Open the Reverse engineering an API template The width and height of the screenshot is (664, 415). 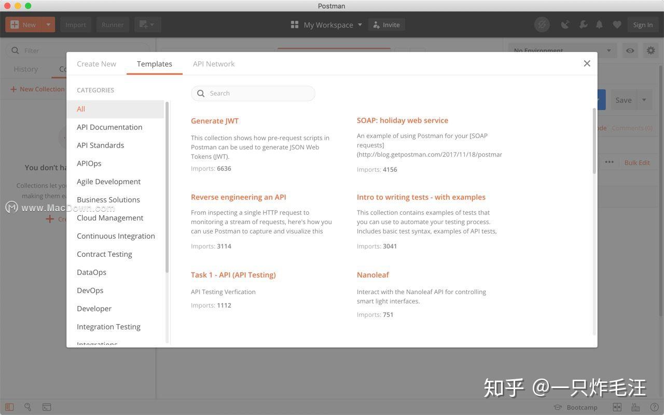click(239, 197)
